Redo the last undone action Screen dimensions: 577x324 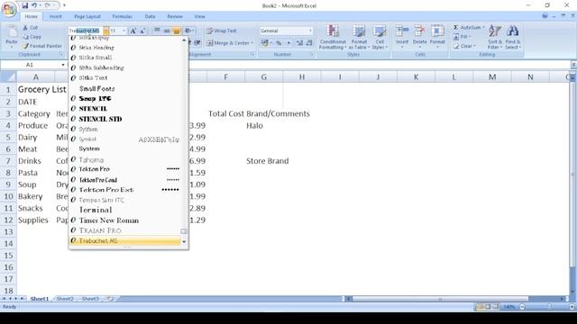(48, 5)
